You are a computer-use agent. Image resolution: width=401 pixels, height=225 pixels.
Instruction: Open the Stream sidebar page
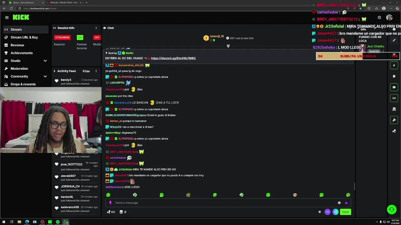pos(25,30)
